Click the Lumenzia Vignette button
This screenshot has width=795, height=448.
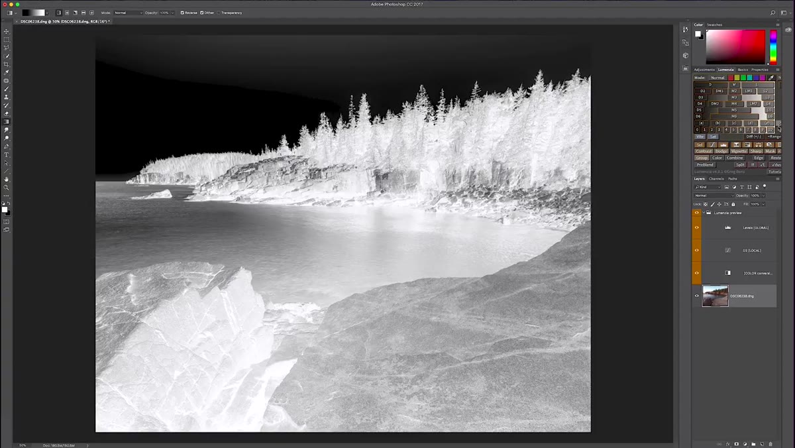pos(739,151)
